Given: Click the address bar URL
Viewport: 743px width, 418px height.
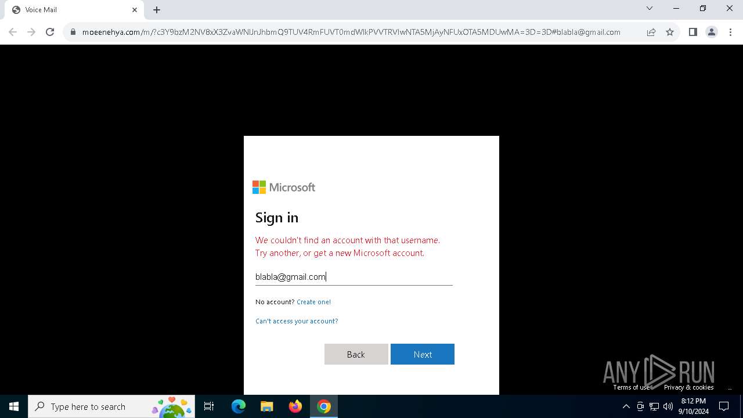Looking at the screenshot, I should (x=351, y=33).
